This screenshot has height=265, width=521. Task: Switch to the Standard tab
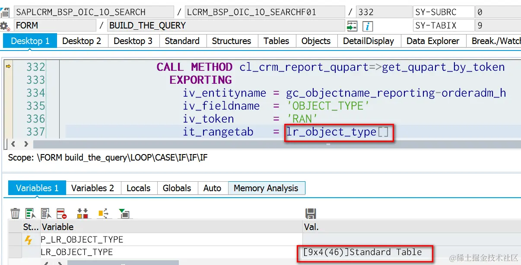[182, 41]
